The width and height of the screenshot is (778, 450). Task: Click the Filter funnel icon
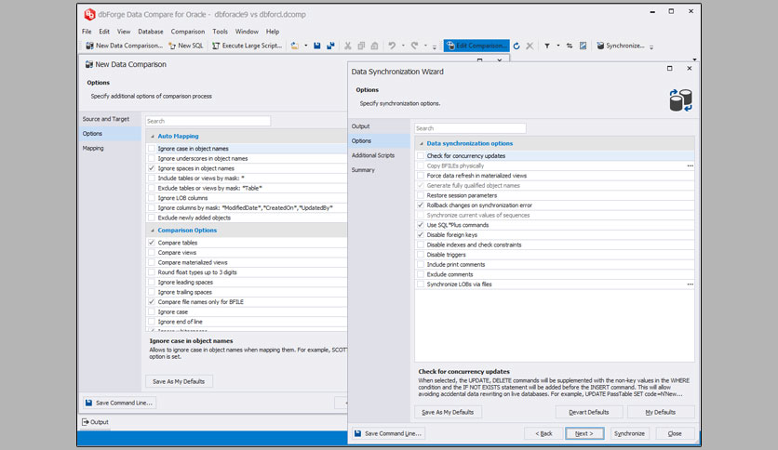pos(547,46)
